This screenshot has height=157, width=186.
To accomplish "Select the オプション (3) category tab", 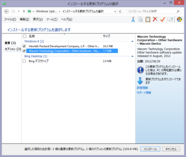I will coord(12,49).
